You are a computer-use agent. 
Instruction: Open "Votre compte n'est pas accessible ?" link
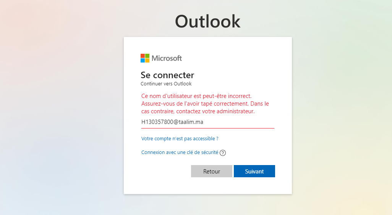click(180, 139)
